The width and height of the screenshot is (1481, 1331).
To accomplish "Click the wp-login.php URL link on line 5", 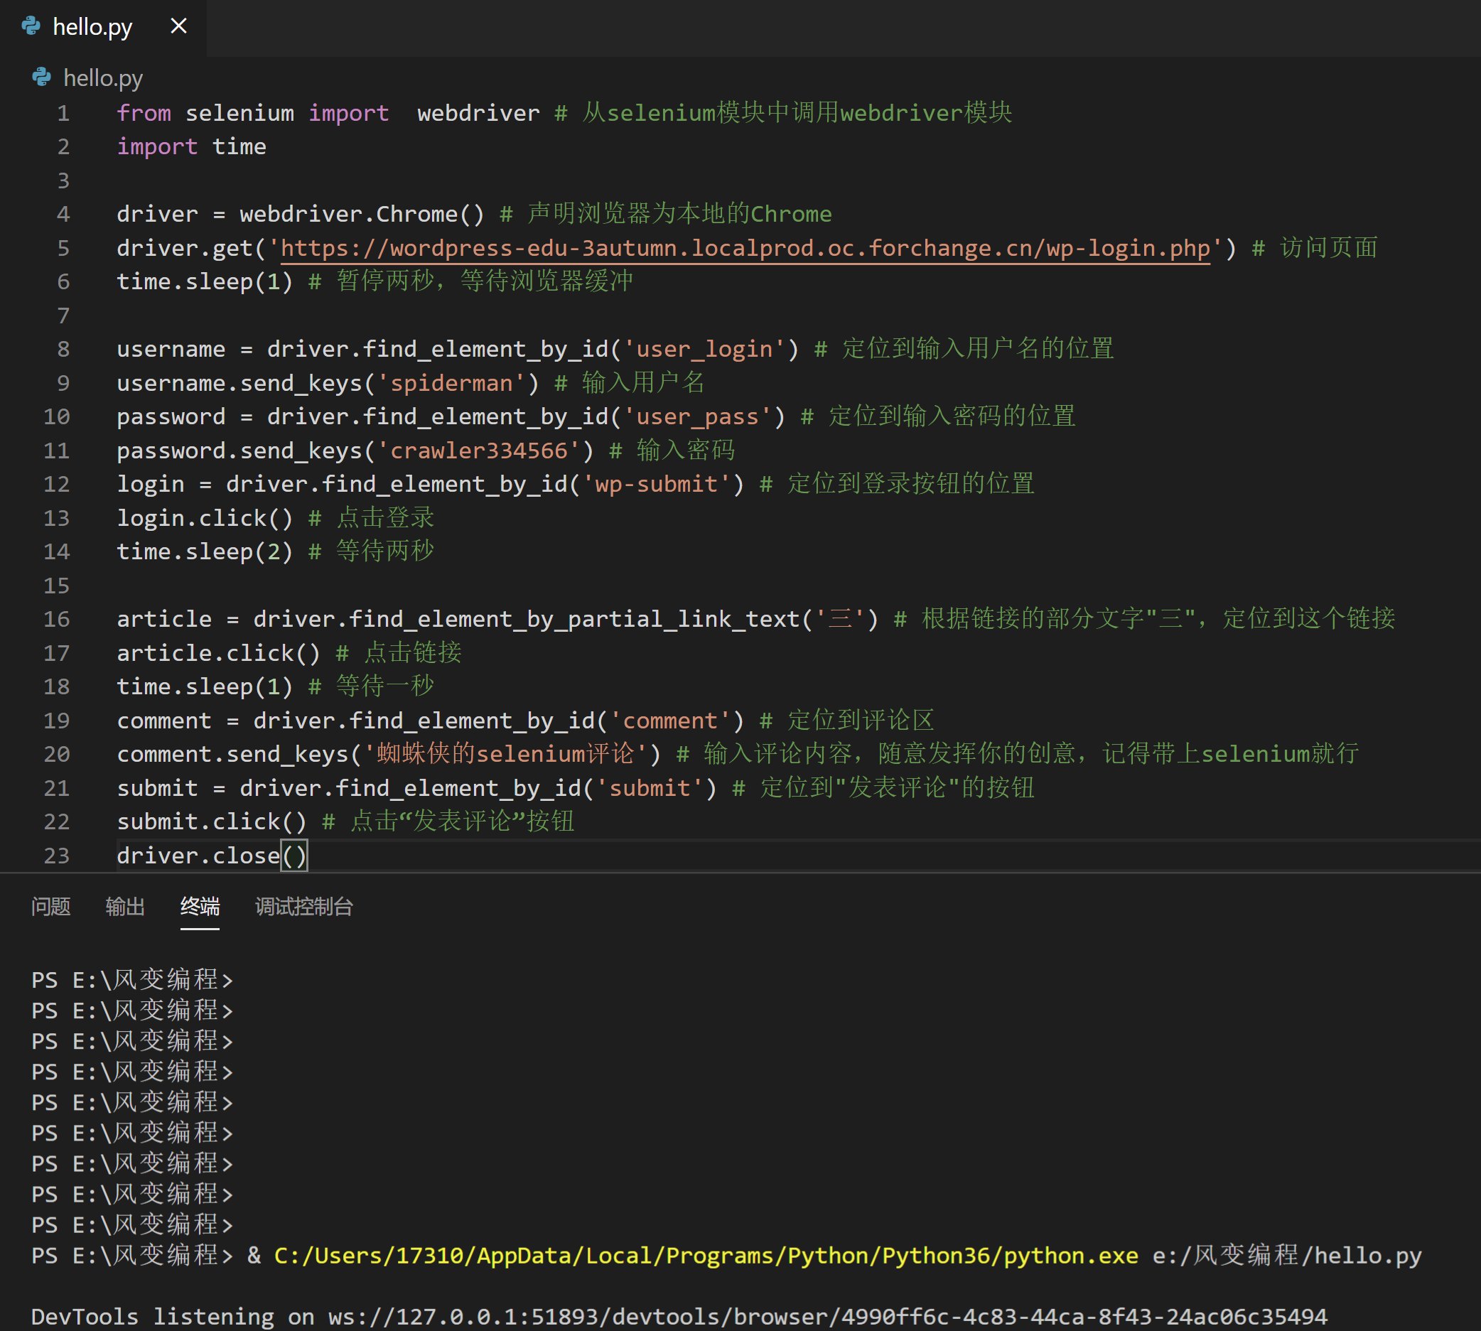I will pyautogui.click(x=745, y=248).
